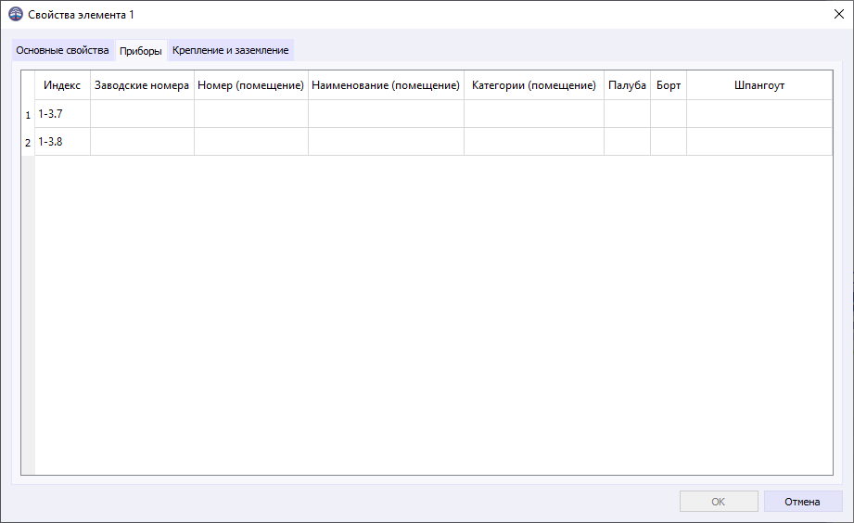Click the cell containing 1-3.8

[62, 142]
